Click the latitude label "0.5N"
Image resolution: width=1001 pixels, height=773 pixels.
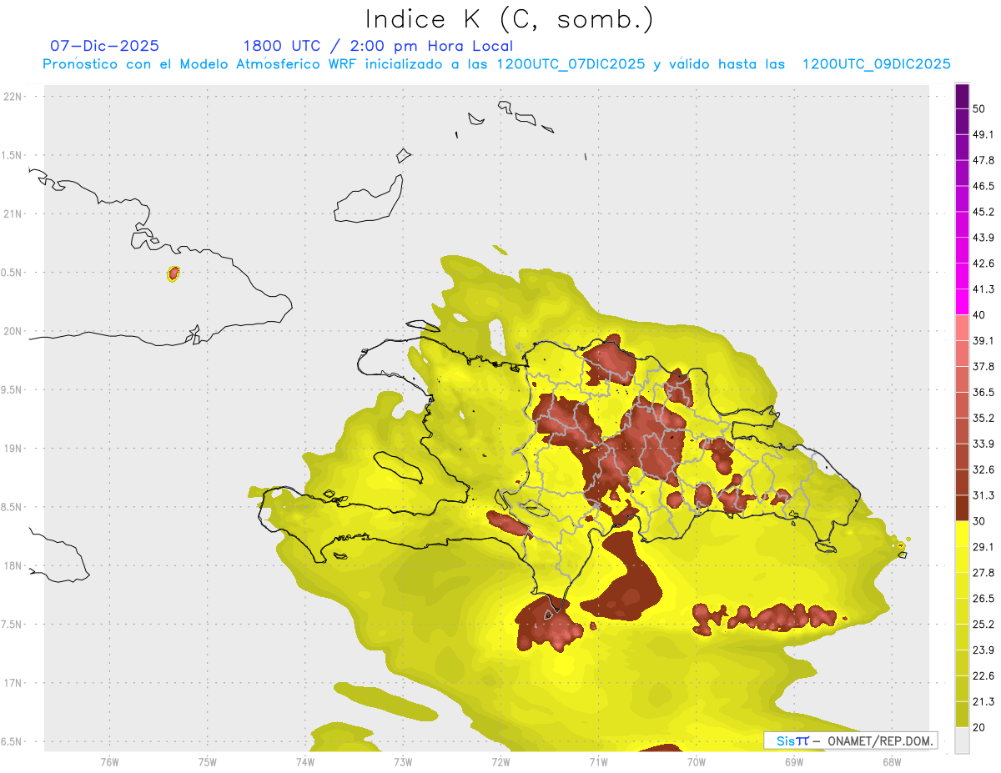[x=13, y=273]
